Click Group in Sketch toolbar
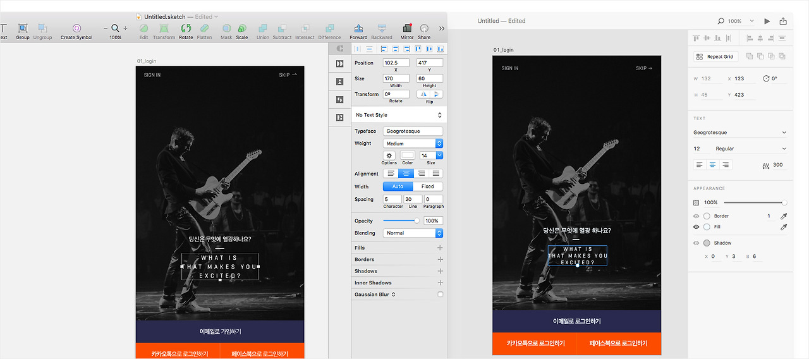 (x=23, y=31)
